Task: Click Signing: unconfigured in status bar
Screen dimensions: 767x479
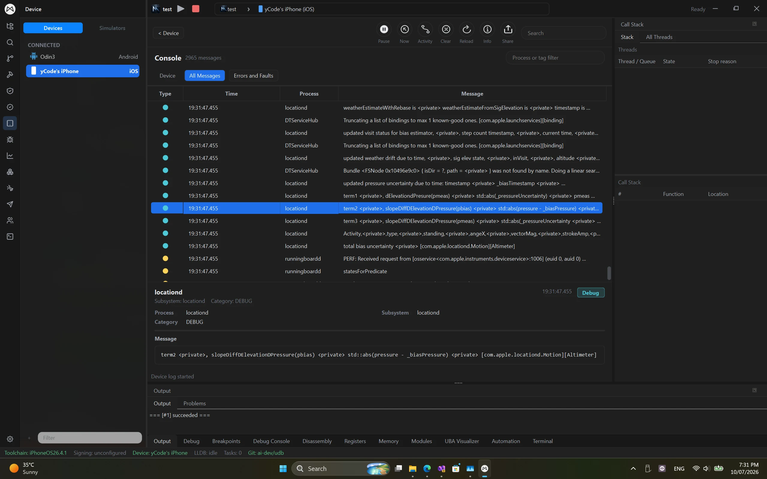Action: 100,453
